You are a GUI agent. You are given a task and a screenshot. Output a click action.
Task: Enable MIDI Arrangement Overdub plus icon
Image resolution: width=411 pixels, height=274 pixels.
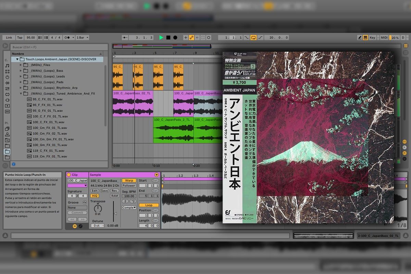pos(186,38)
